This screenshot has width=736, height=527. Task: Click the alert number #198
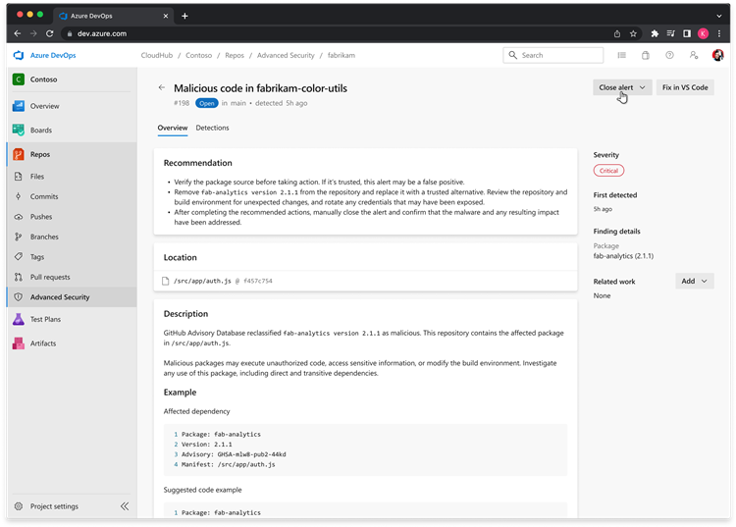pos(182,103)
